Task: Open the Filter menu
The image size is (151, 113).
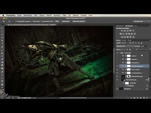Action: (x=64, y=15)
